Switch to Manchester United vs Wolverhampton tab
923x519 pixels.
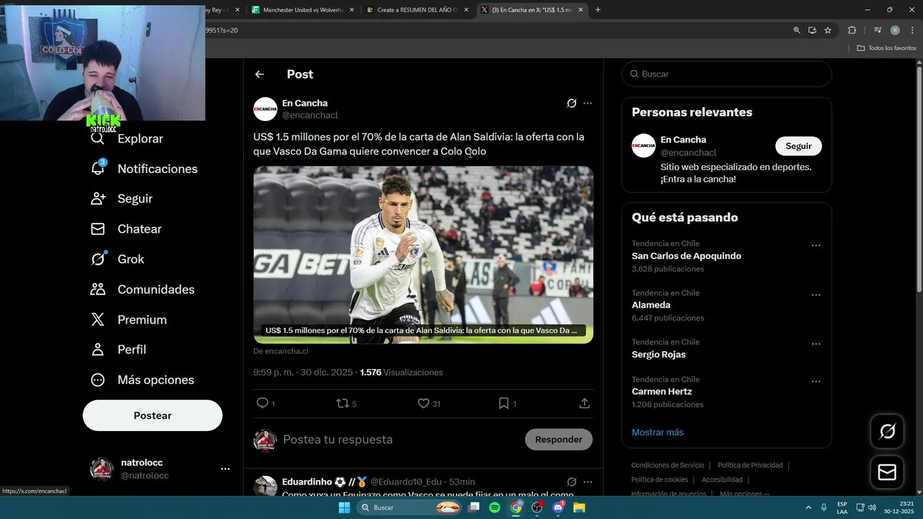(301, 10)
